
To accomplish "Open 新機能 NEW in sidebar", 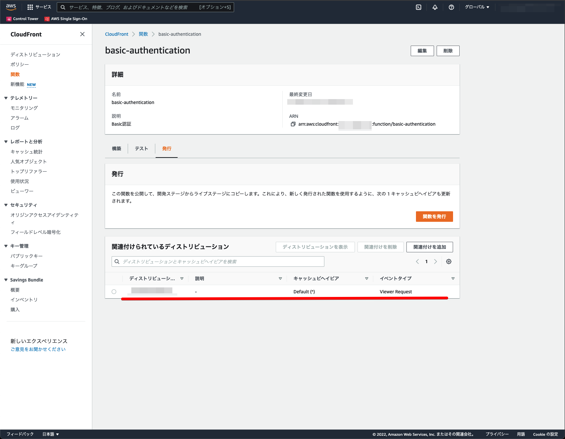I will pos(23,84).
